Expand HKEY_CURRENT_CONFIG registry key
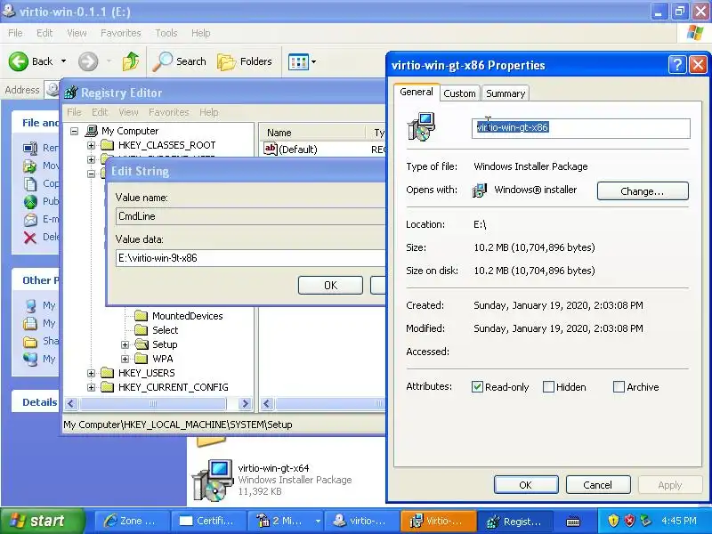Viewport: 712px width, 534px height. [x=92, y=387]
